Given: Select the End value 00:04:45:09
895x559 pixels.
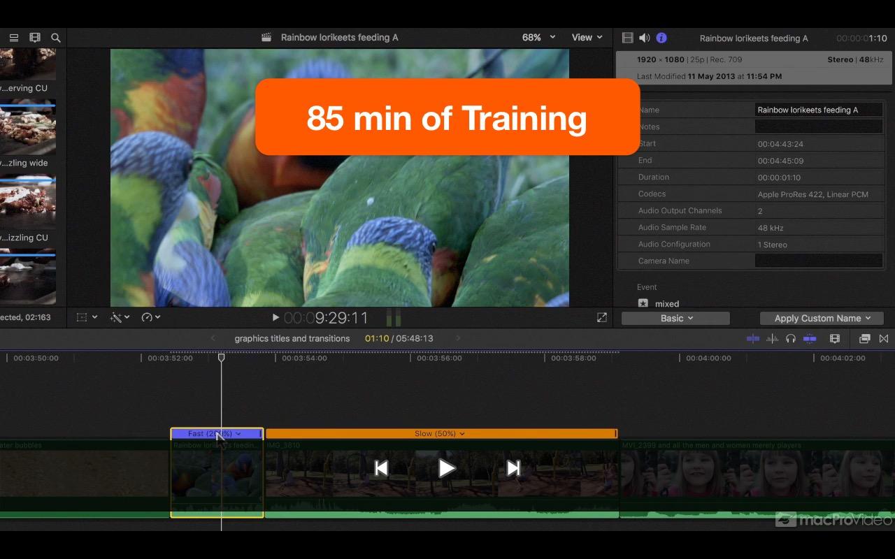Looking at the screenshot, I should point(780,161).
